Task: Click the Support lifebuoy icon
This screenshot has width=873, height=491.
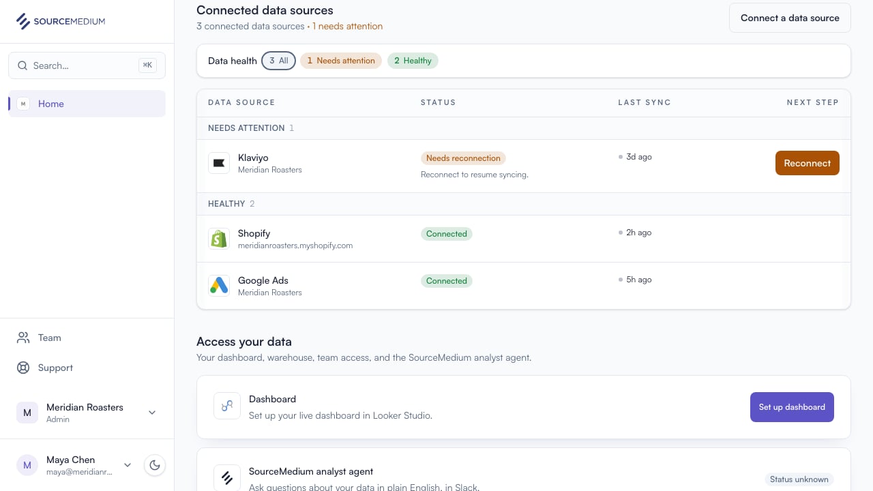Action: pos(23,368)
